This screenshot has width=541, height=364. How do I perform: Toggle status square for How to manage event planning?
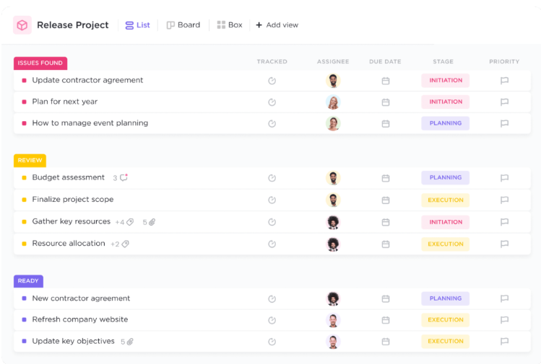[x=24, y=123]
